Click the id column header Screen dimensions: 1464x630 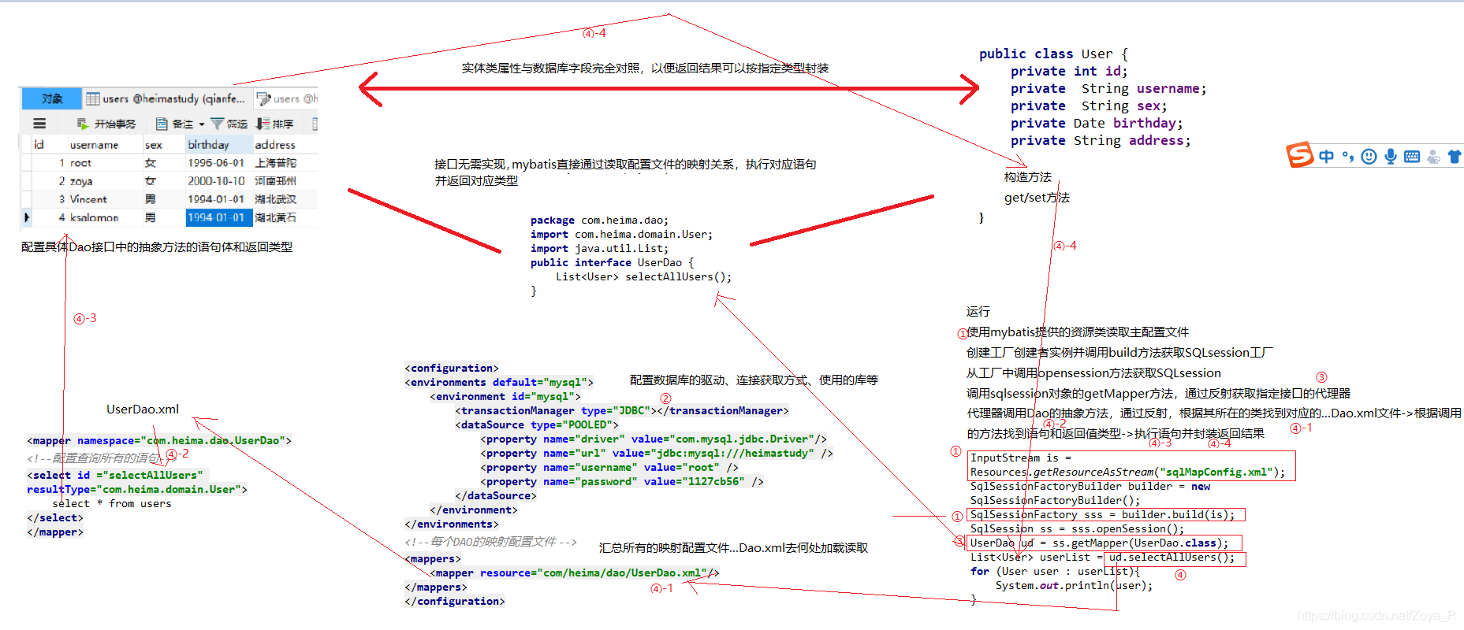[48, 145]
